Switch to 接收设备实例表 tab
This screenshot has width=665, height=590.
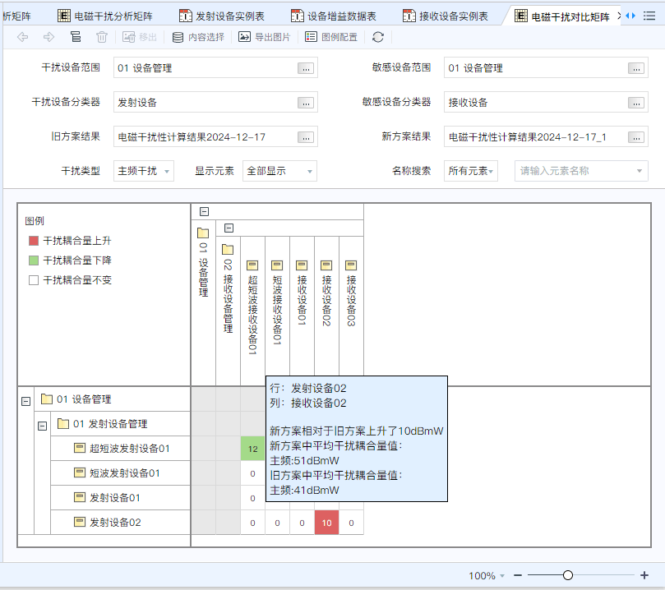(446, 16)
